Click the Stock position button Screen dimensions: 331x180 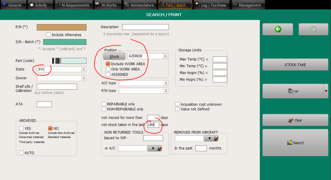[114, 56]
